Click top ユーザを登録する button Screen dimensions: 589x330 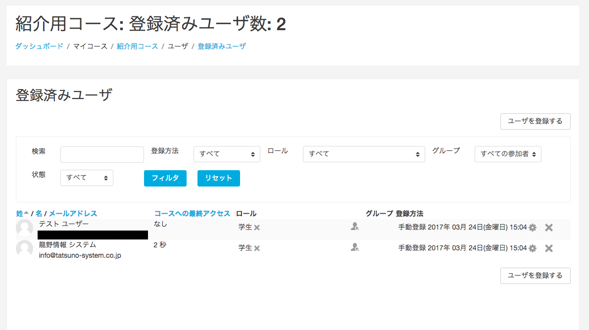pyautogui.click(x=535, y=121)
